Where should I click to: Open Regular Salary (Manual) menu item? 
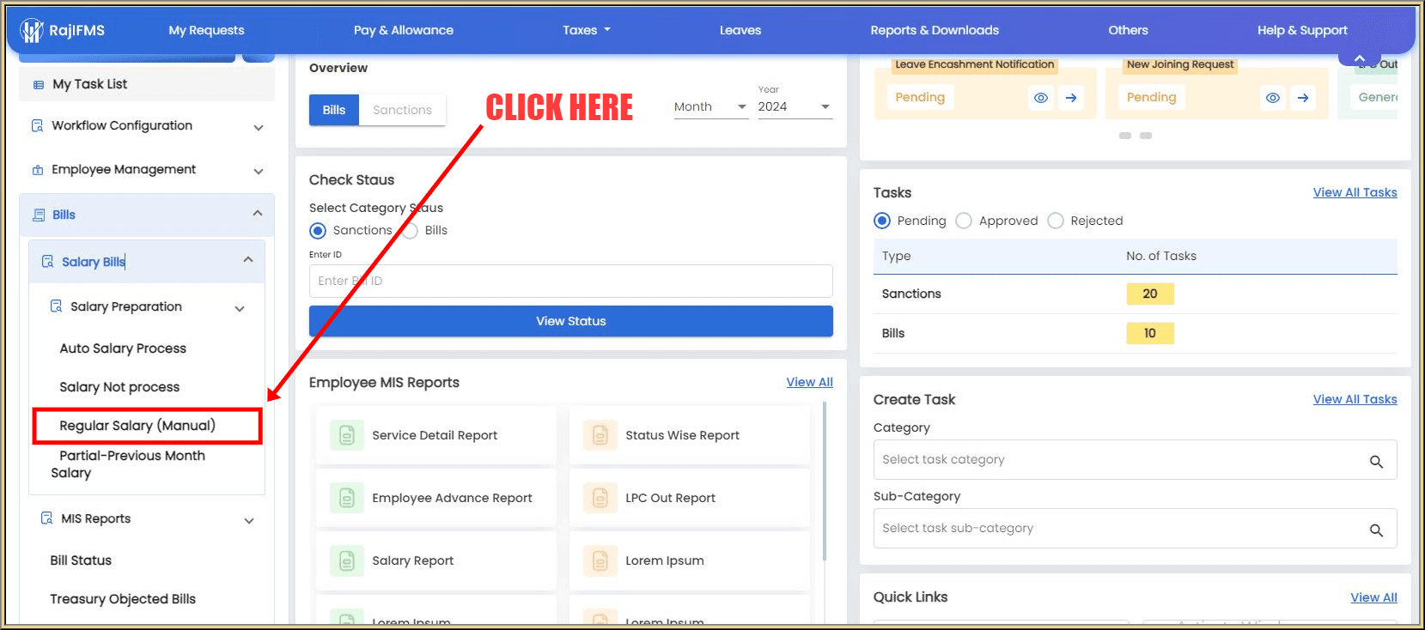pyautogui.click(x=137, y=426)
